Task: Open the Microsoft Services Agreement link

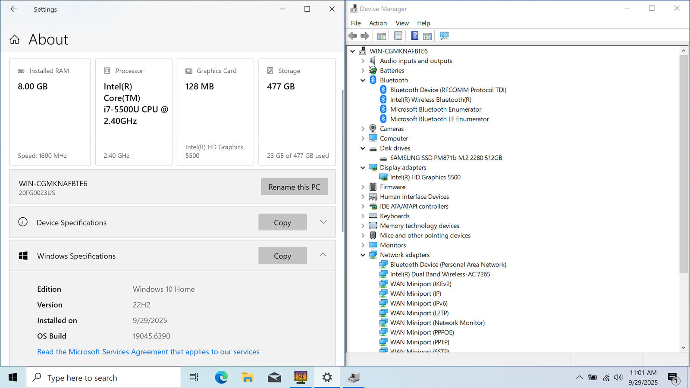Action: (148, 352)
